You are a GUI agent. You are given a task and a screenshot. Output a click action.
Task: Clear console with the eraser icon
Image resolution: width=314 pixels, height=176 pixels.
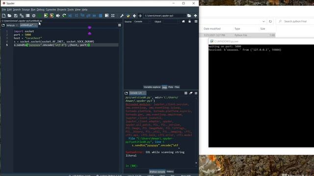[x=191, y=93]
